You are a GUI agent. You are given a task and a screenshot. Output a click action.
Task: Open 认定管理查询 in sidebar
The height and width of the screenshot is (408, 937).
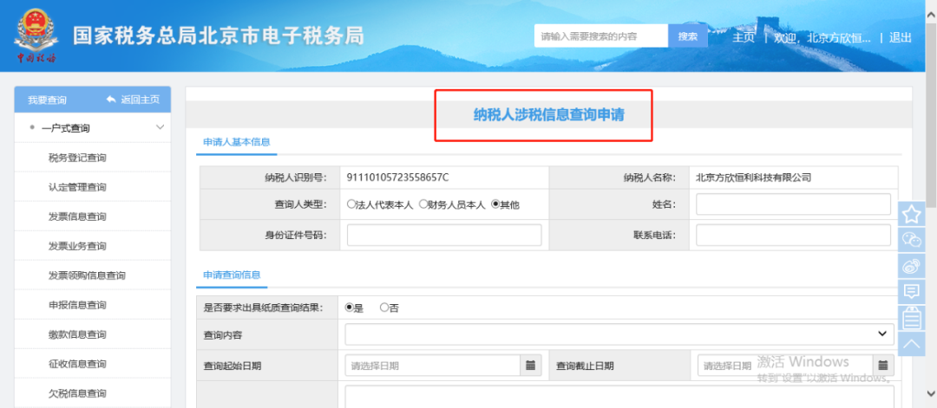click(x=77, y=187)
